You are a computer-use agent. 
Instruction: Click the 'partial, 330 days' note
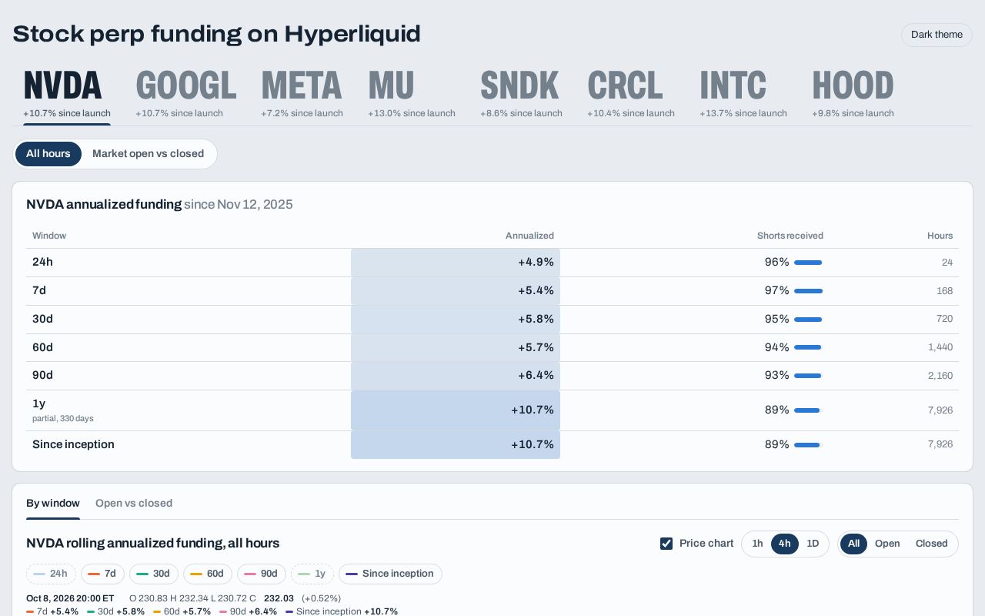(x=63, y=419)
